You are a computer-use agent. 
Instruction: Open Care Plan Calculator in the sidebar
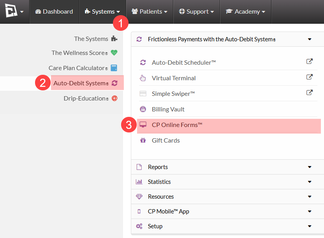(78, 68)
